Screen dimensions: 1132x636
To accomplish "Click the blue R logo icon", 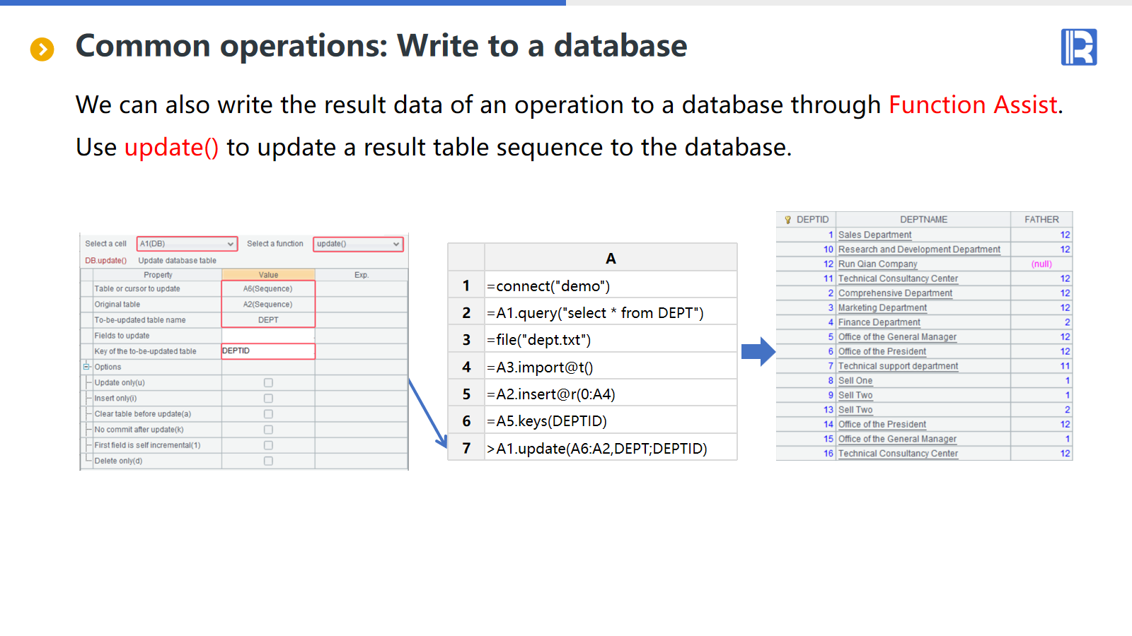I will pyautogui.click(x=1078, y=47).
